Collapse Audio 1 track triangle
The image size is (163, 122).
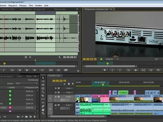point(64,105)
